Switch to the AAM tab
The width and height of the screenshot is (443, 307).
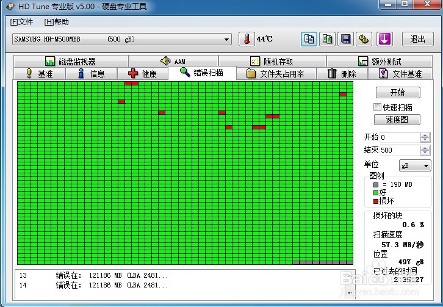pos(173,61)
